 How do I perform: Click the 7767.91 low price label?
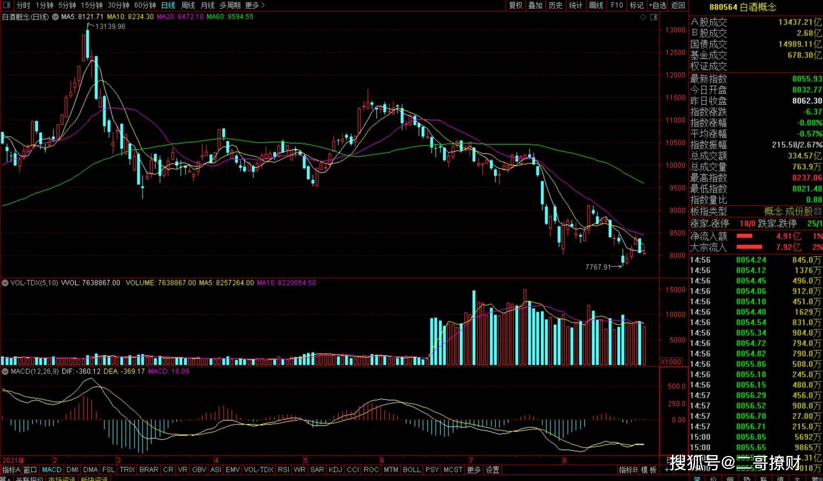[x=598, y=267]
